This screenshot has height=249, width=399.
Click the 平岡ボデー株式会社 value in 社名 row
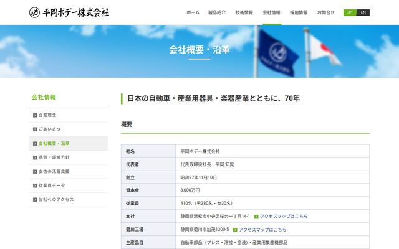[200, 151]
